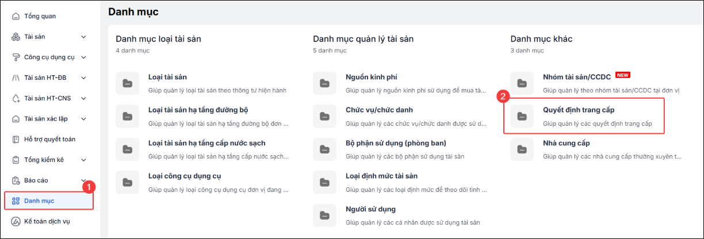This screenshot has height=239, width=704.
Task: Click the Báo cáo report icon
Action: pos(16,180)
